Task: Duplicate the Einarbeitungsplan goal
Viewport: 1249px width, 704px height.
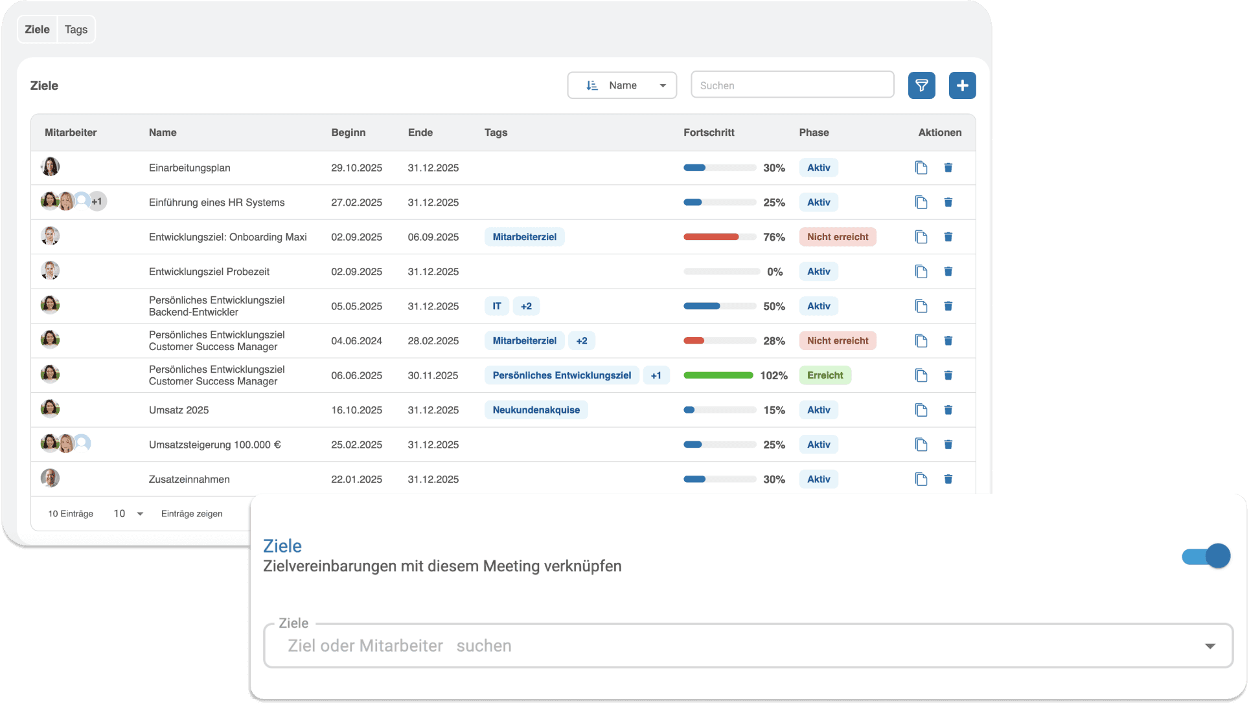Action: (921, 168)
